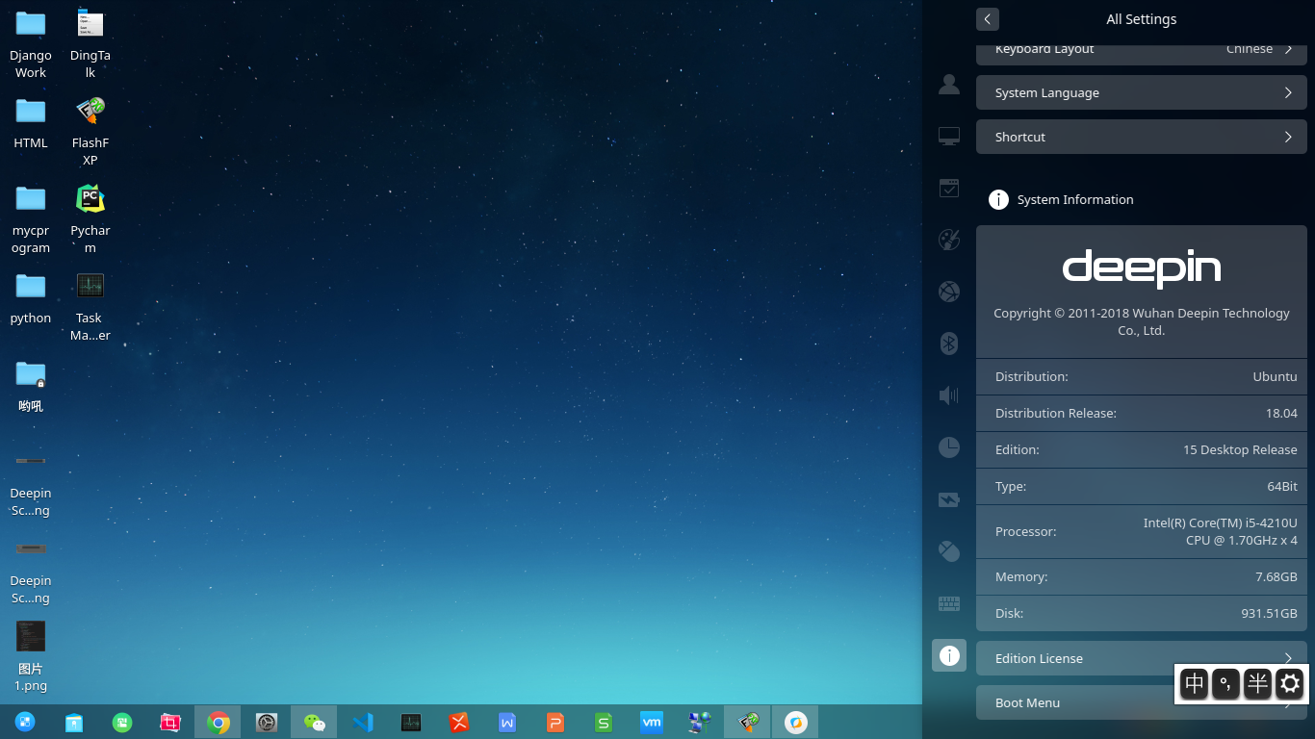This screenshot has height=739, width=1315.
Task: Expand Edition License row
Action: (x=1142, y=658)
